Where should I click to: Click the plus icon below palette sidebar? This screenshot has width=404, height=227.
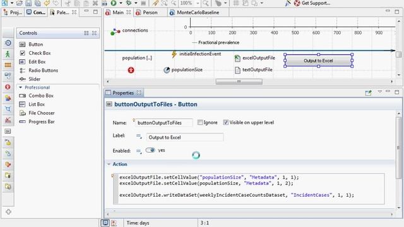[x=8, y=212]
